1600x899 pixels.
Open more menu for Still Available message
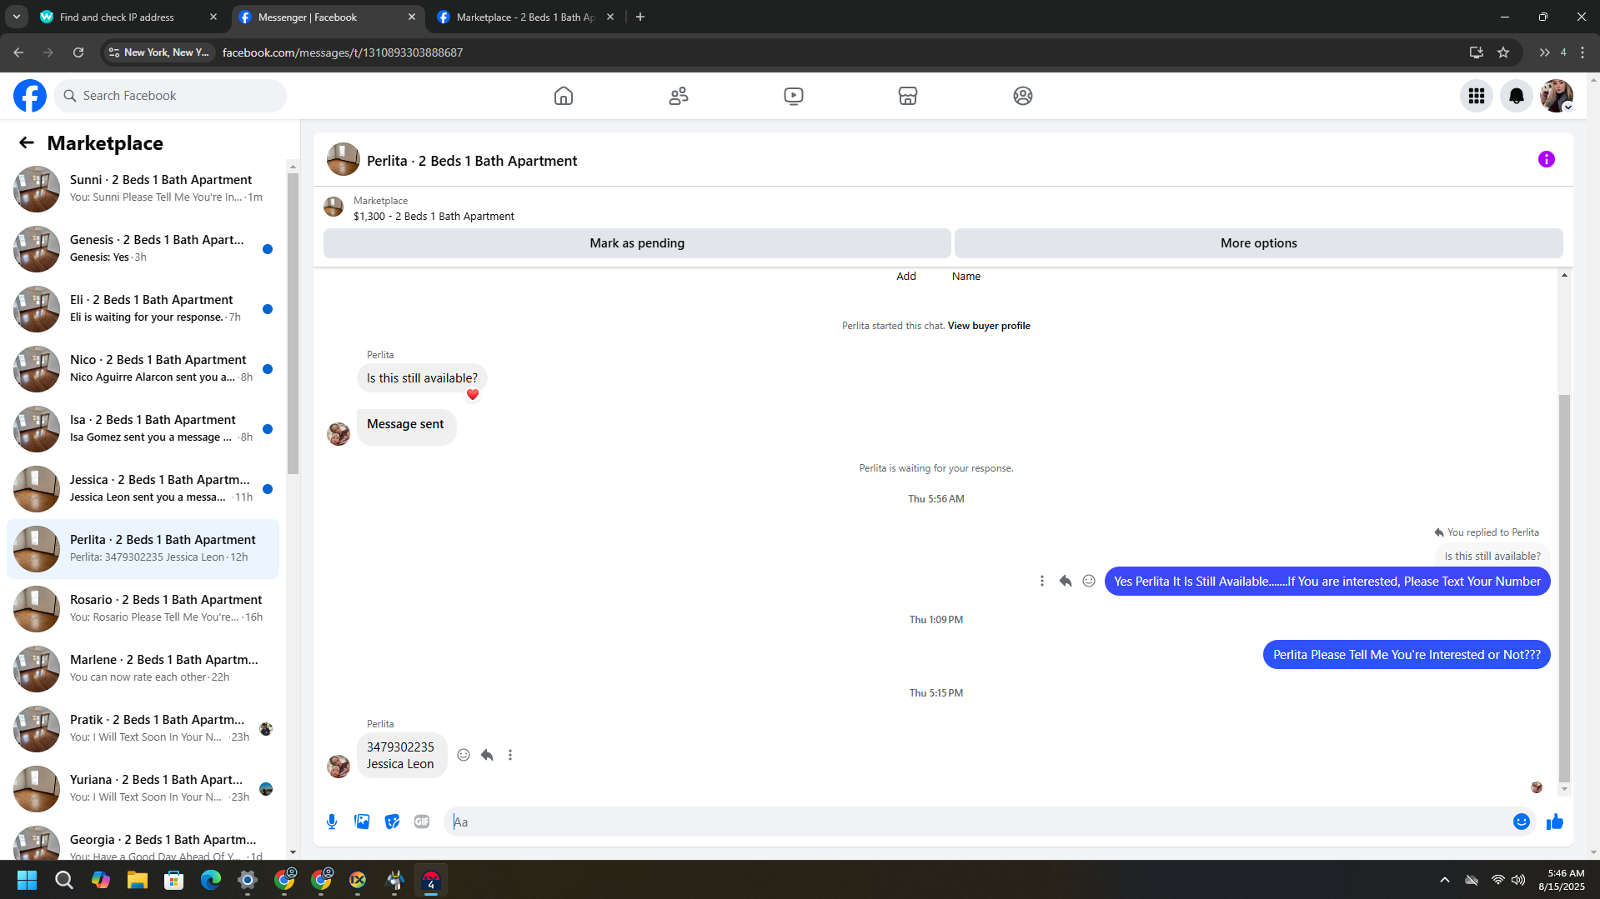tap(1042, 581)
